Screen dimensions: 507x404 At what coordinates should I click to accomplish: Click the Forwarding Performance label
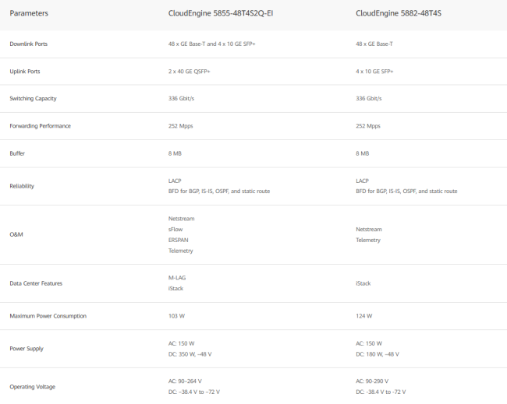click(x=40, y=126)
